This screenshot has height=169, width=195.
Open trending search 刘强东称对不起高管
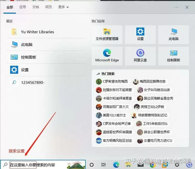114,90
